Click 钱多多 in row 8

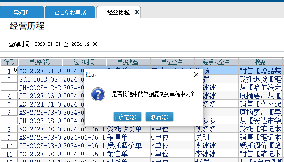(x=216, y=129)
